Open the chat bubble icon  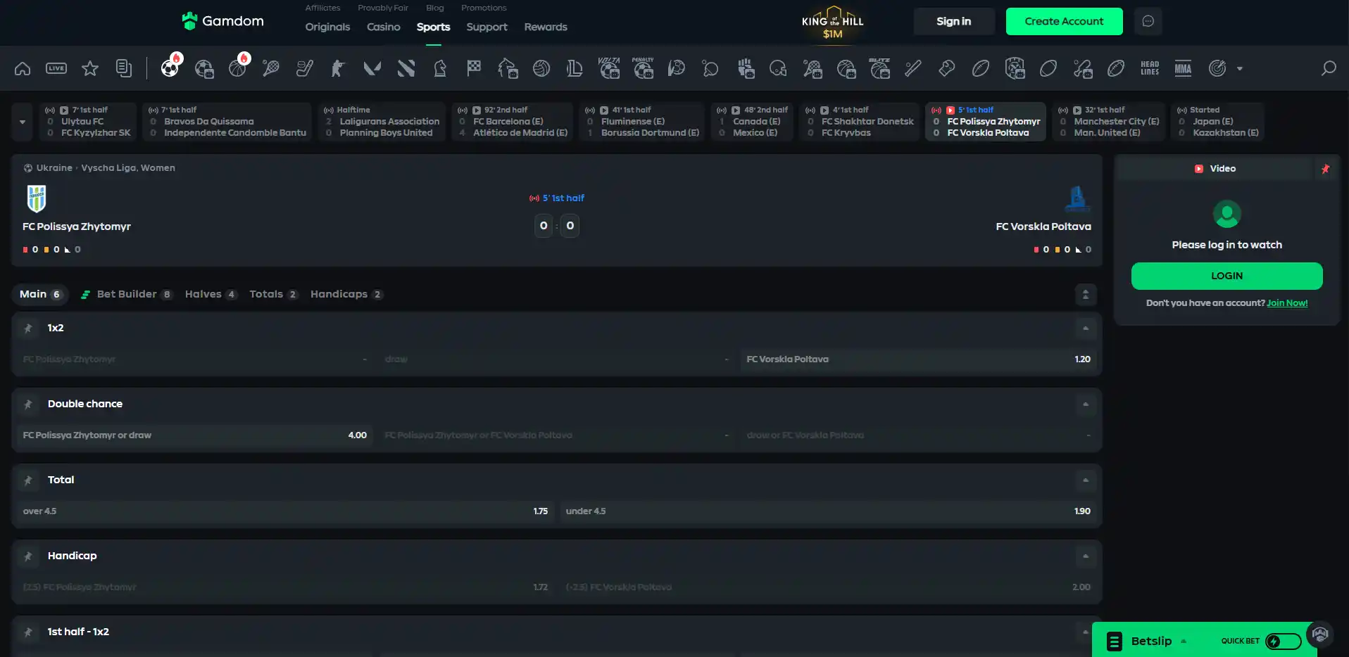point(1148,21)
